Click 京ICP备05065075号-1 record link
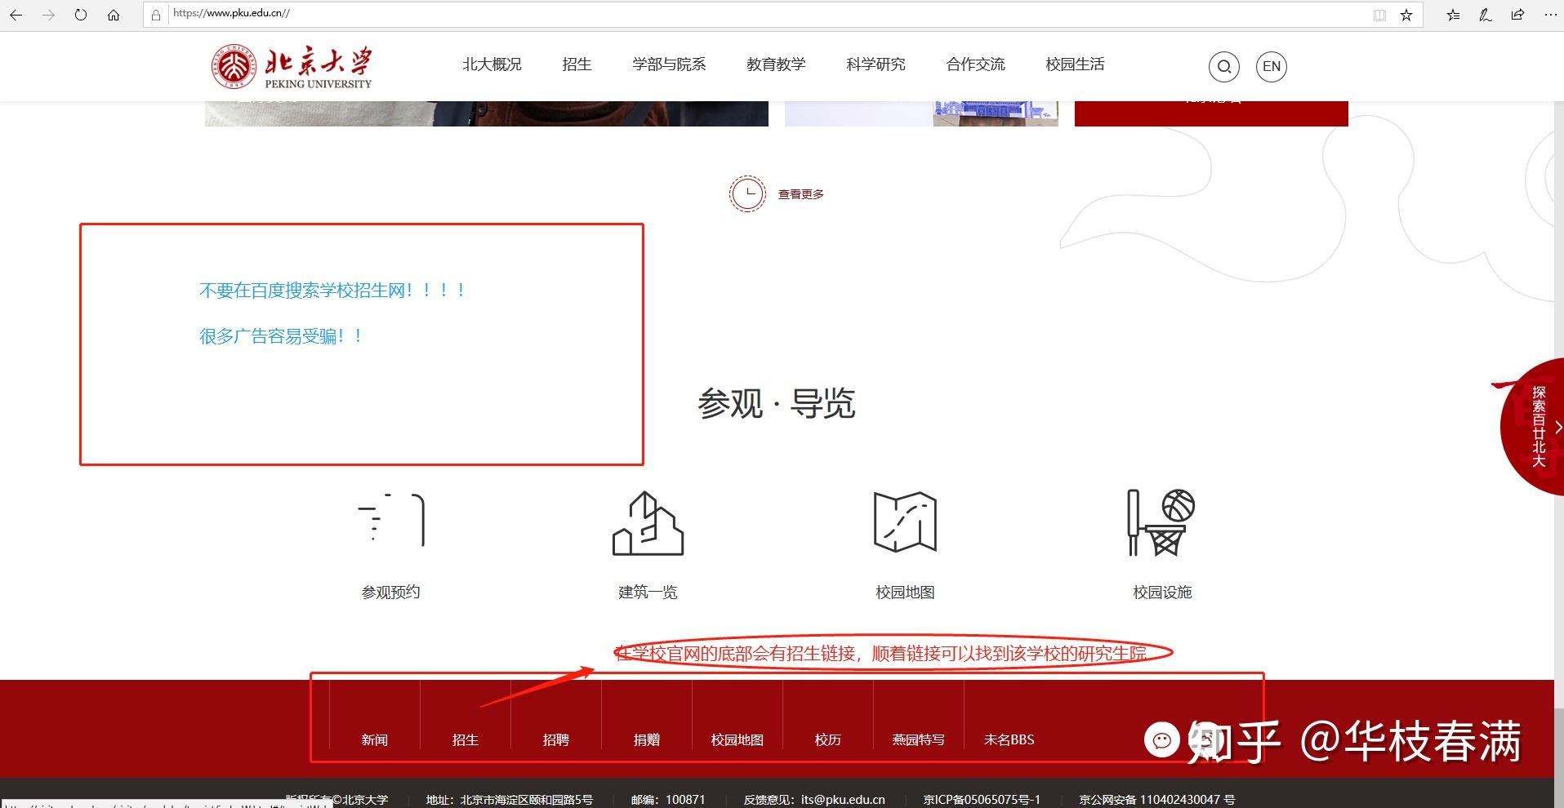The width and height of the screenshot is (1564, 808). coord(983,800)
